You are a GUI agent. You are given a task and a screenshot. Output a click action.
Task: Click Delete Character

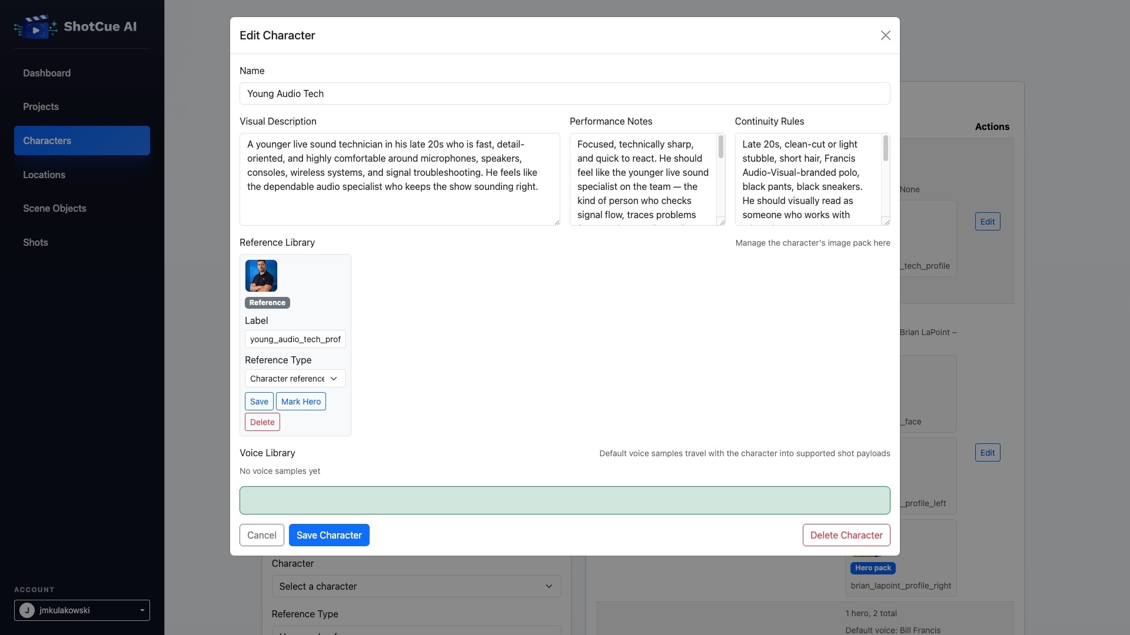(x=846, y=535)
